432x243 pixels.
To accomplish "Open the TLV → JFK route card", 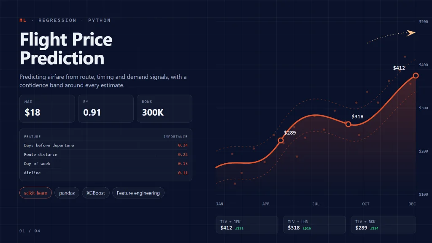I will 247,224.
